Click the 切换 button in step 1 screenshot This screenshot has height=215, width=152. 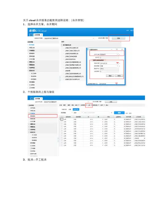pyautogui.click(x=119, y=38)
